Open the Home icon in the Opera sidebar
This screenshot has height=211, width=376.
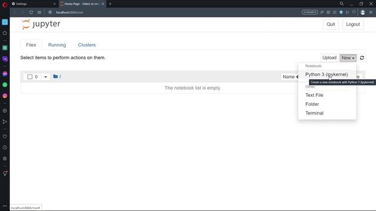pyautogui.click(x=5, y=33)
